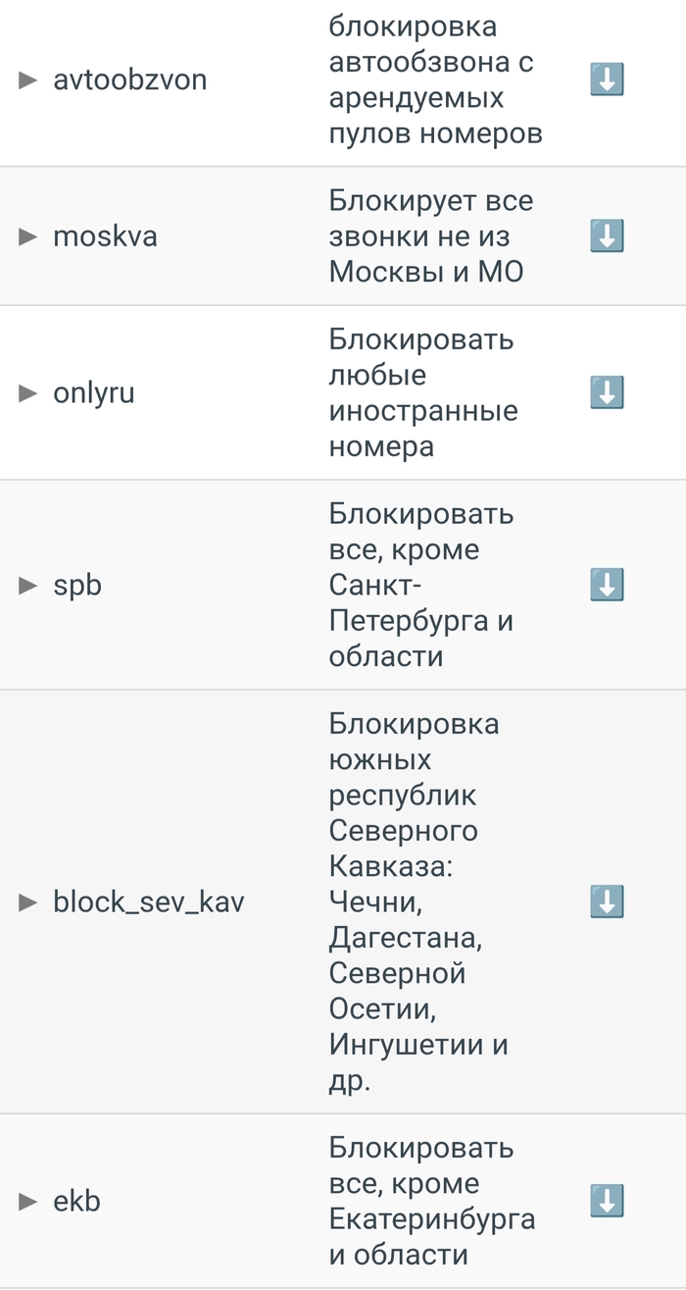
Task: Click the moskva list name
Action: coord(105,236)
